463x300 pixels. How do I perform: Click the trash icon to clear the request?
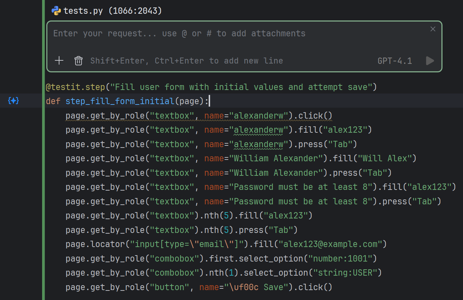(x=78, y=60)
